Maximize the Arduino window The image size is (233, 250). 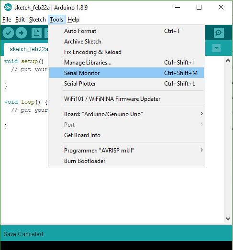pyautogui.click(x=199, y=7)
